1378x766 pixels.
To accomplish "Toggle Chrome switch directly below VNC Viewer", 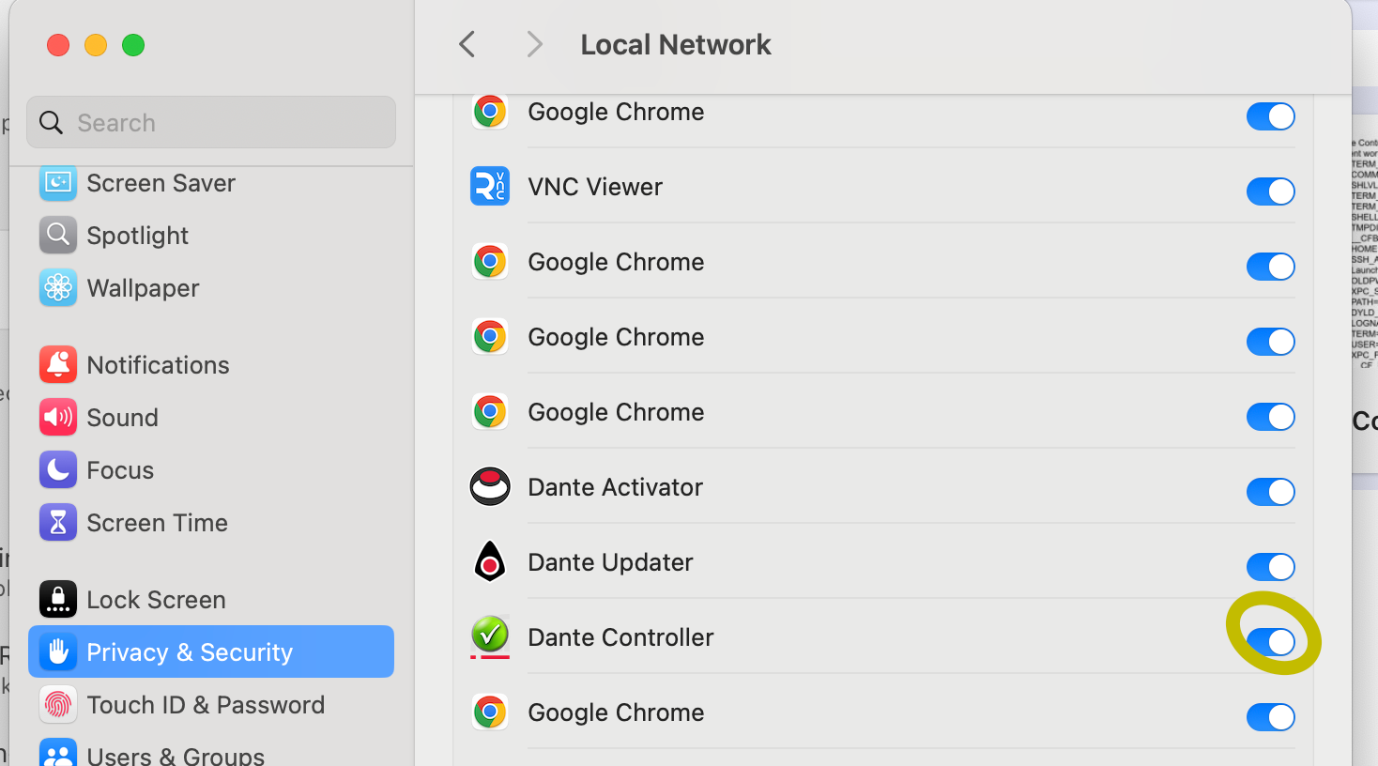I will click(x=1271, y=267).
